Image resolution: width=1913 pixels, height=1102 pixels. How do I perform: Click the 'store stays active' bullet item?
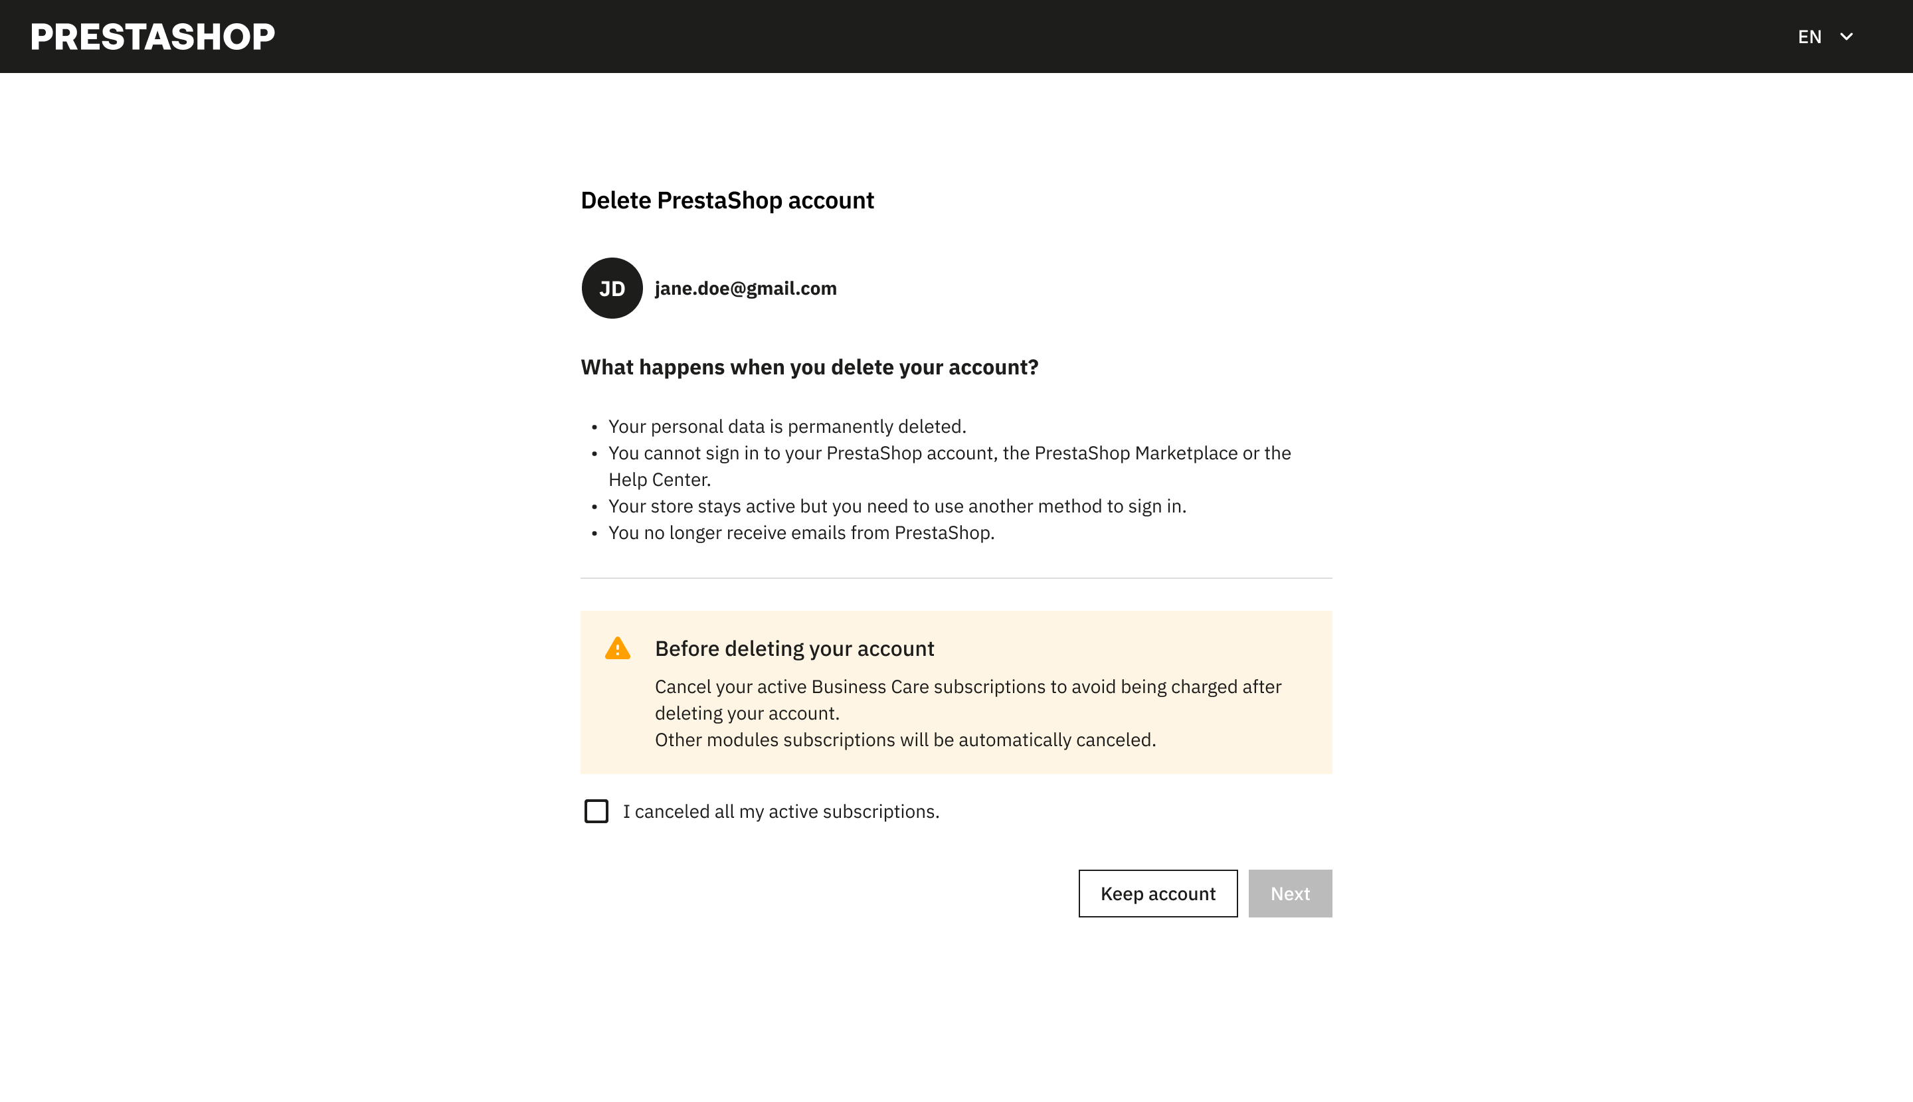tap(897, 506)
